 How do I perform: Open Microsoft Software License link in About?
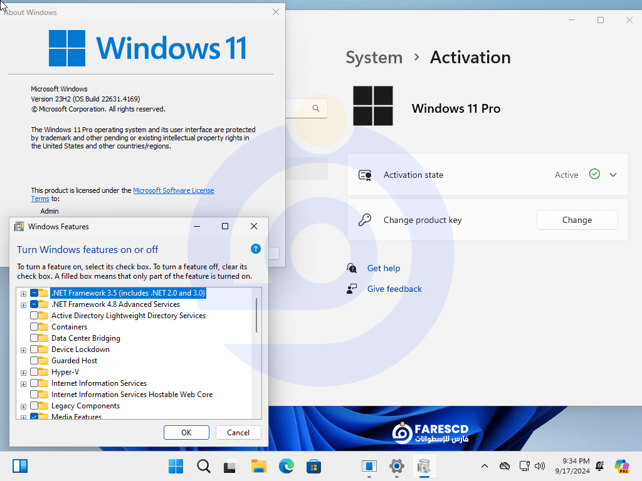click(174, 190)
